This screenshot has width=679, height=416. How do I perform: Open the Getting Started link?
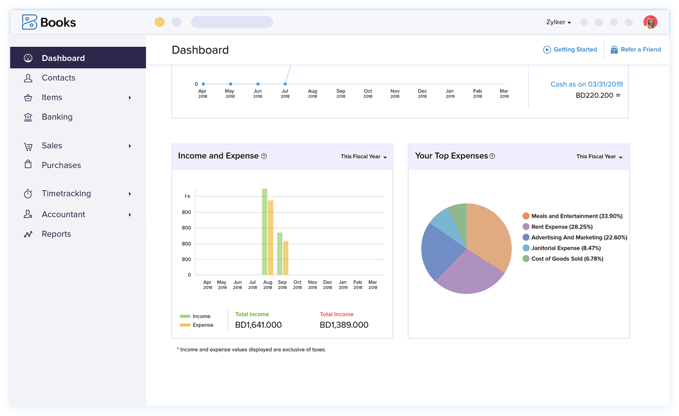point(570,50)
